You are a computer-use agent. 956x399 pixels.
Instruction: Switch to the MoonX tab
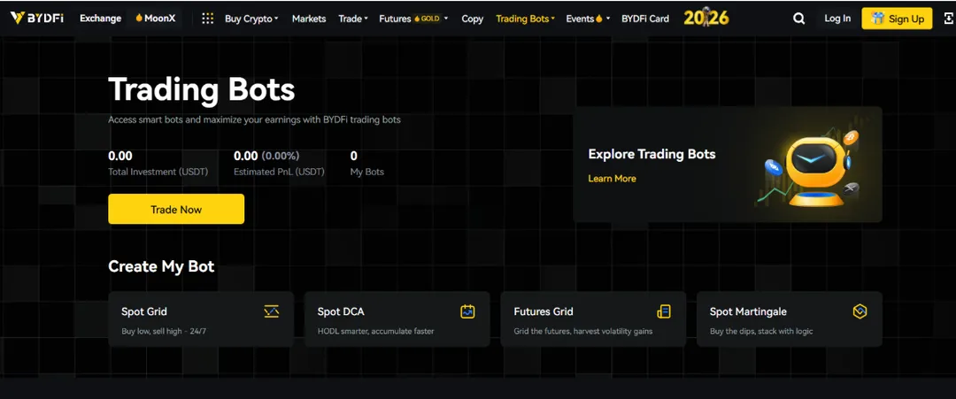156,19
